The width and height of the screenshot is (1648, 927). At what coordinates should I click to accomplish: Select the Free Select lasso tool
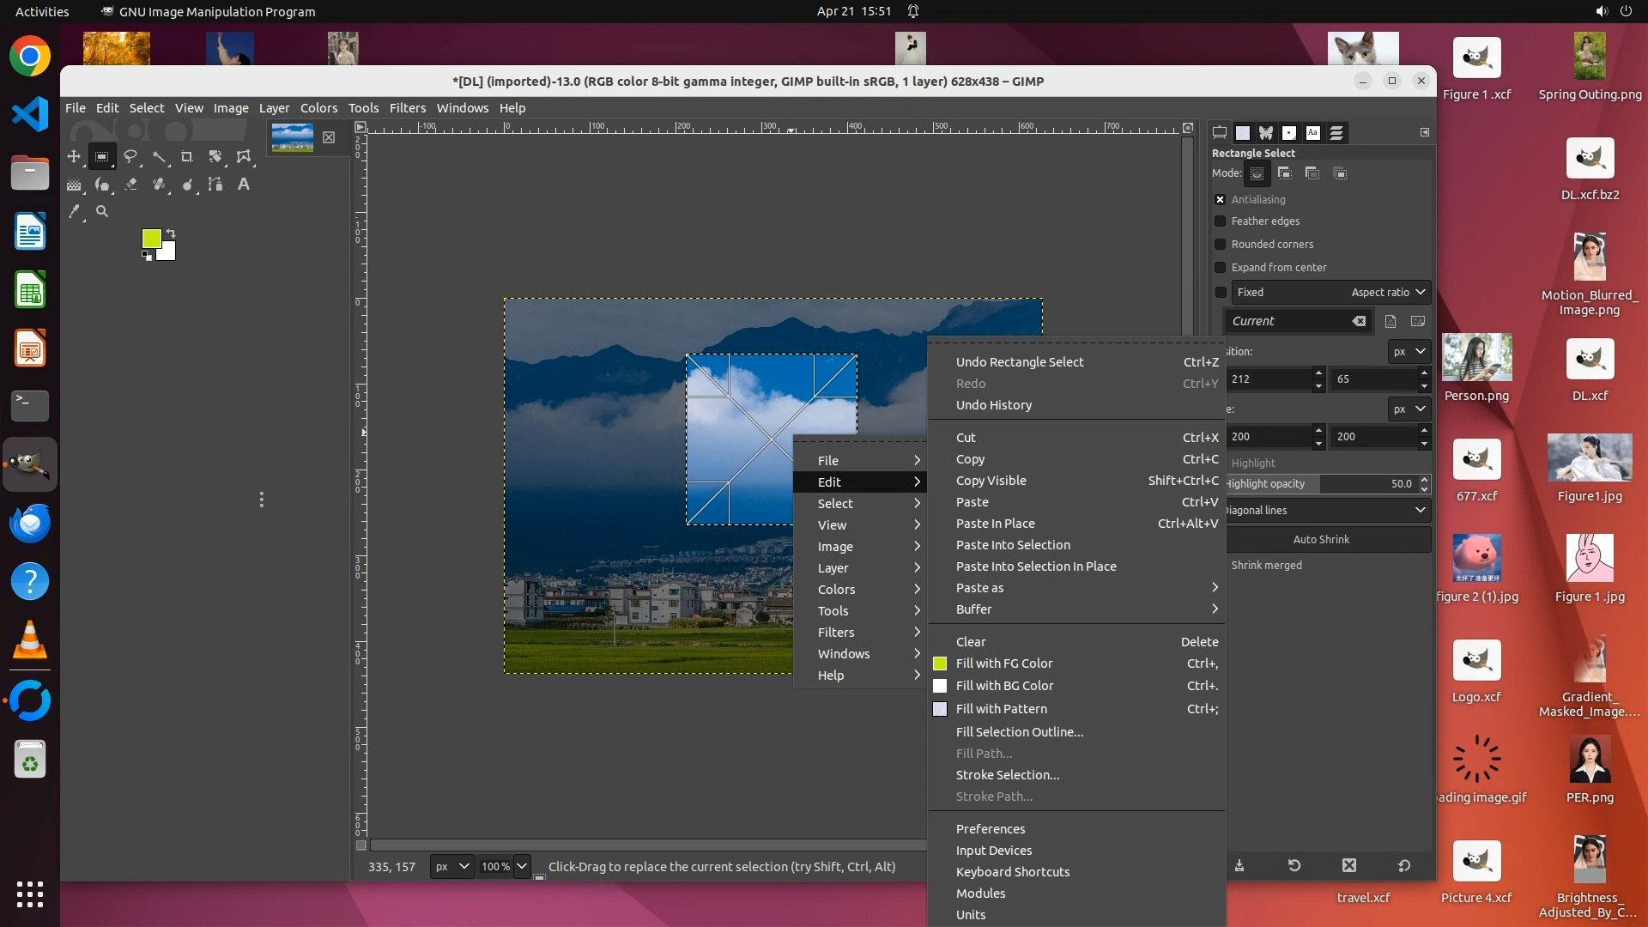tap(130, 156)
